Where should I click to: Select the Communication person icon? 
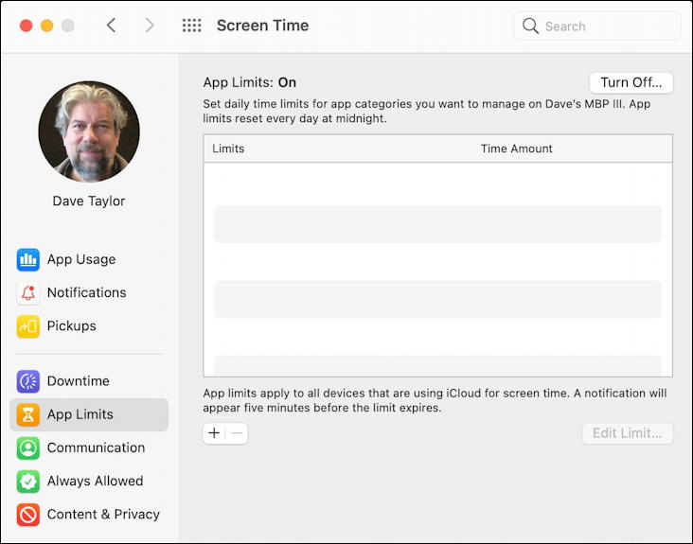click(27, 447)
